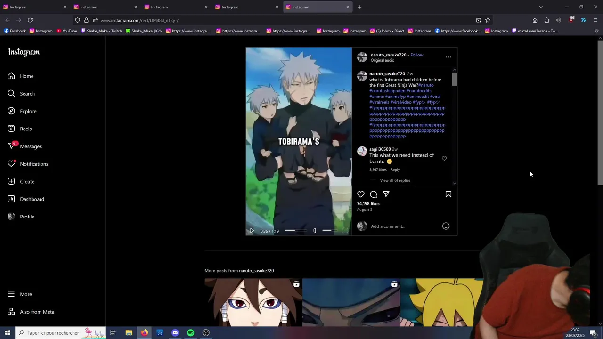Open Messages in the sidebar
603x339 pixels.
click(25, 146)
